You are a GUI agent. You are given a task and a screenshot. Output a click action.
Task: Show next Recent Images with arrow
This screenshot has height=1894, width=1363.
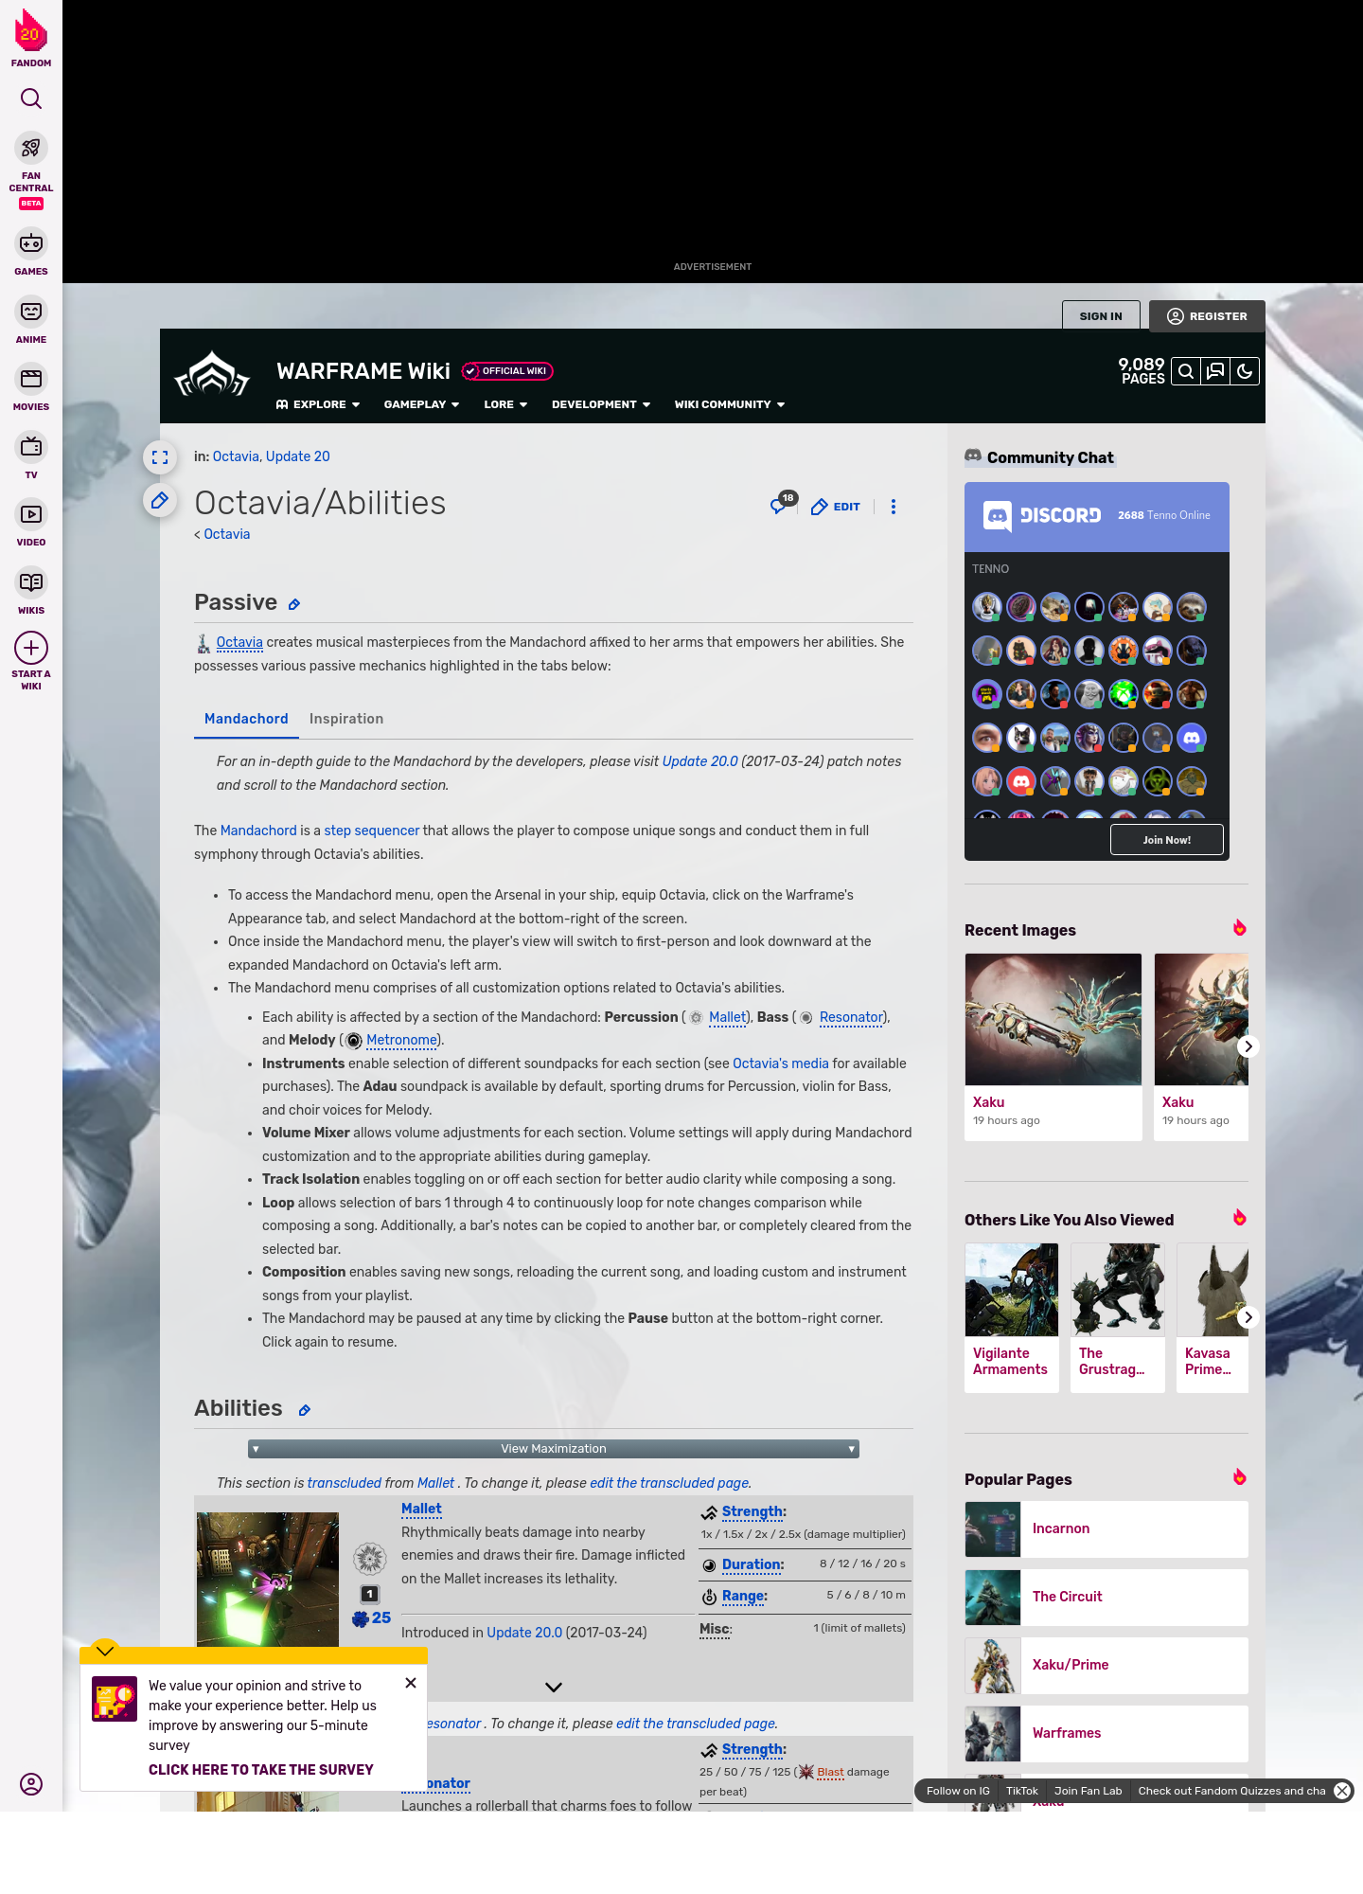[x=1248, y=1046]
